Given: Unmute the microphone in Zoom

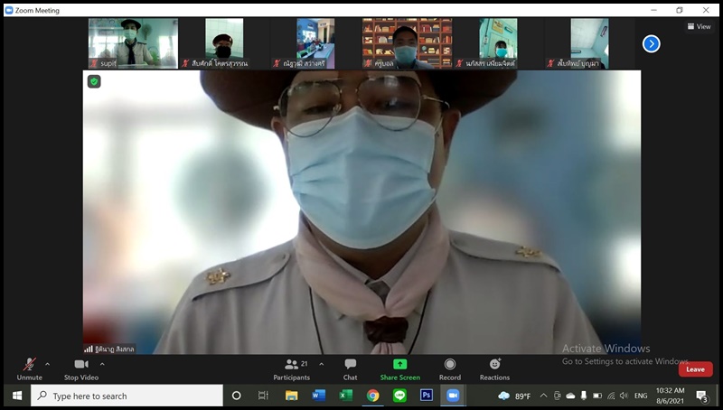Looking at the screenshot, I should [30, 369].
